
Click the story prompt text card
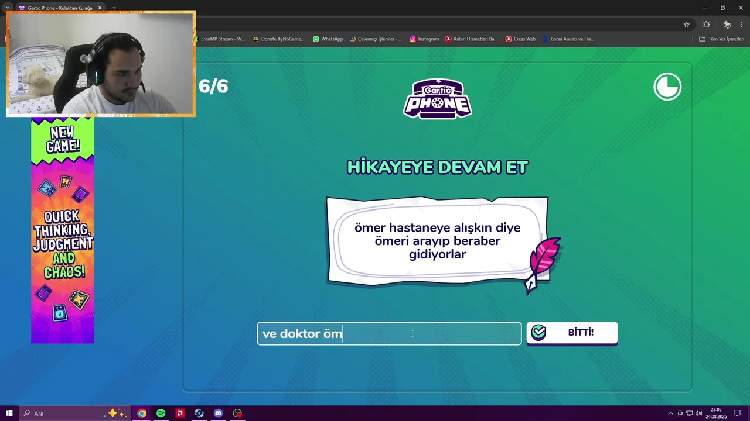click(437, 241)
